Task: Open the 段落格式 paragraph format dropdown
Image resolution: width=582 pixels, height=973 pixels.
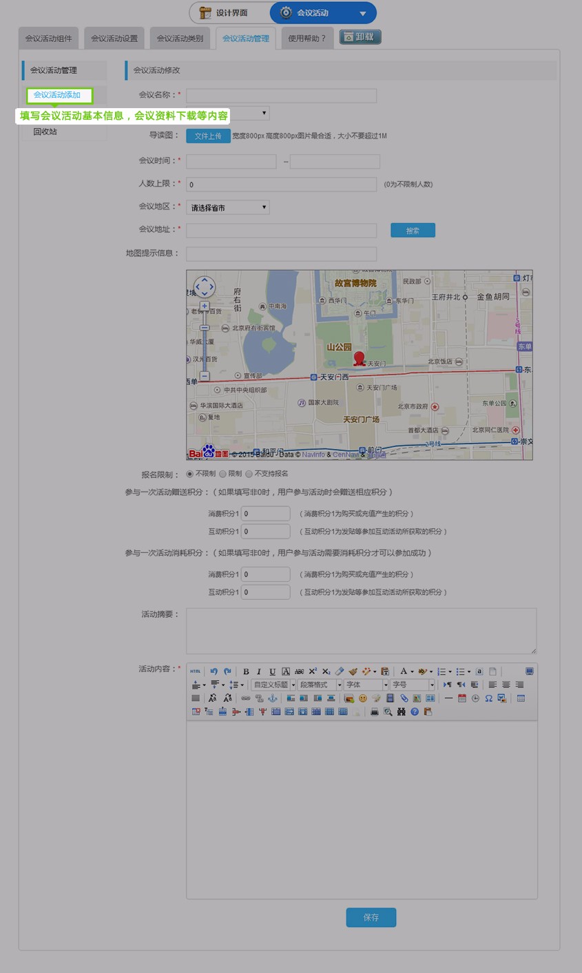Action: [x=319, y=685]
